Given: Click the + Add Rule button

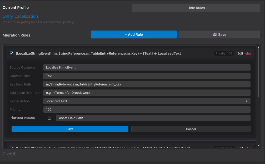Looking at the screenshot, I should pyautogui.click(x=134, y=34).
